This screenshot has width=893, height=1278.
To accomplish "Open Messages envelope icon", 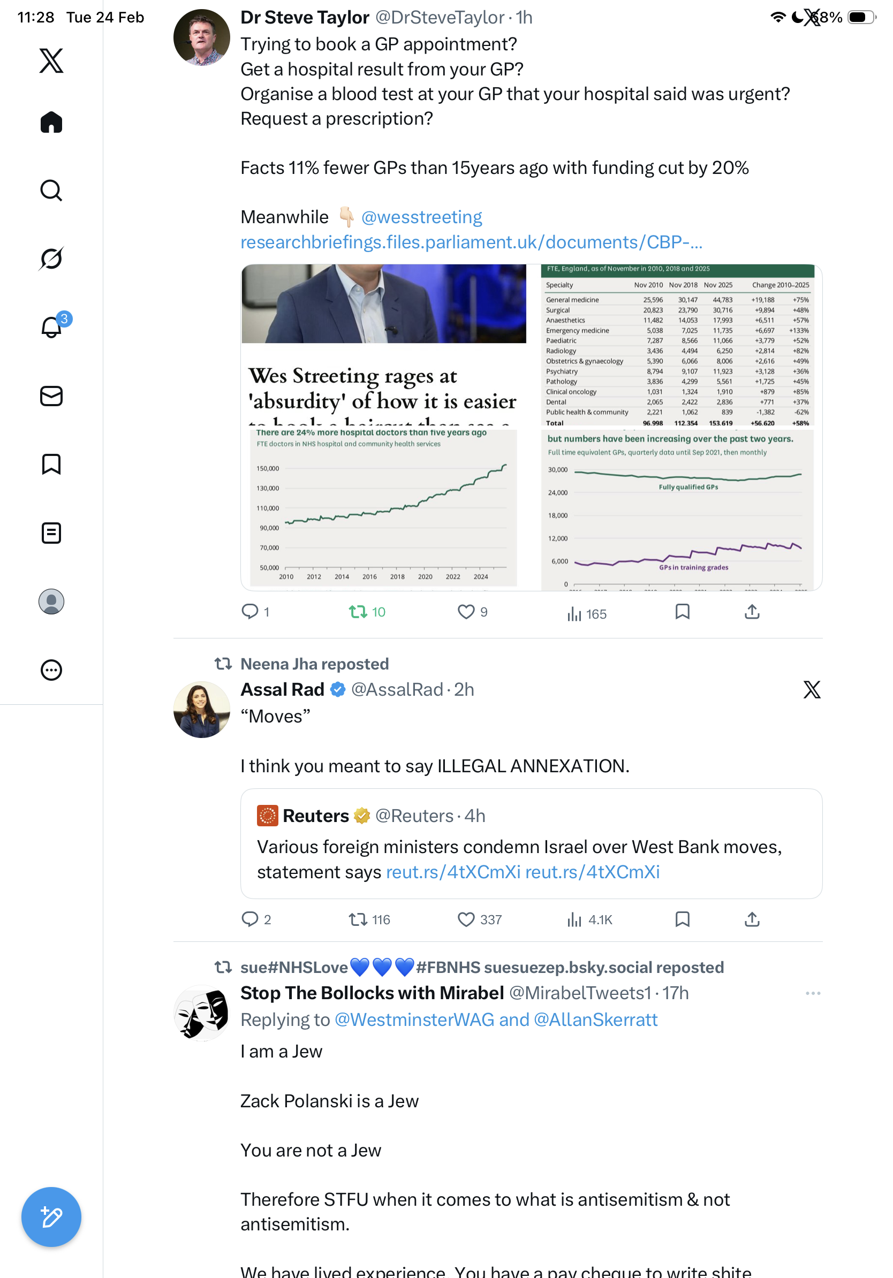I will point(51,395).
